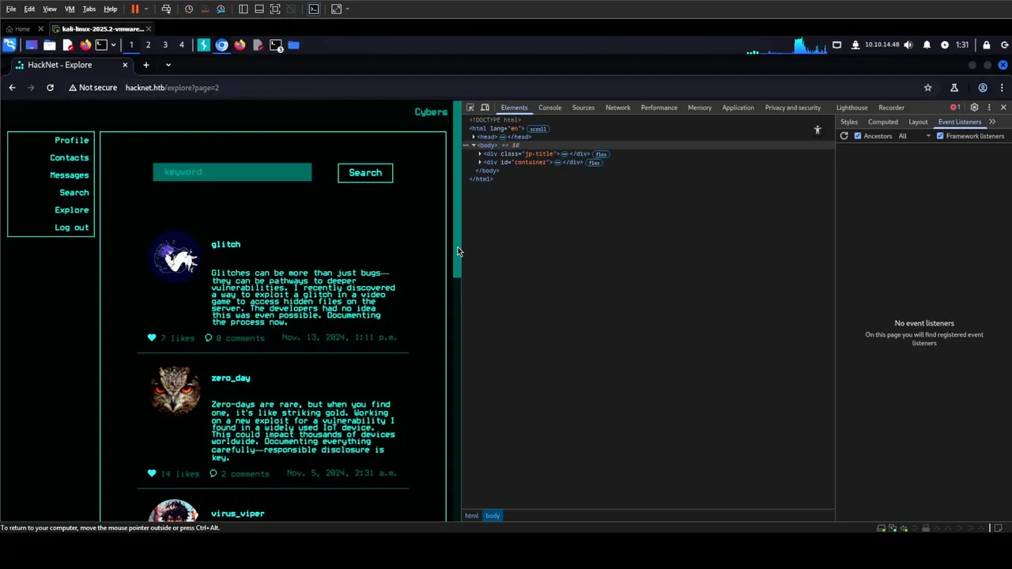The width and height of the screenshot is (1012, 569).
Task: Switch to workspace 4 in Kali panel
Action: click(x=182, y=45)
